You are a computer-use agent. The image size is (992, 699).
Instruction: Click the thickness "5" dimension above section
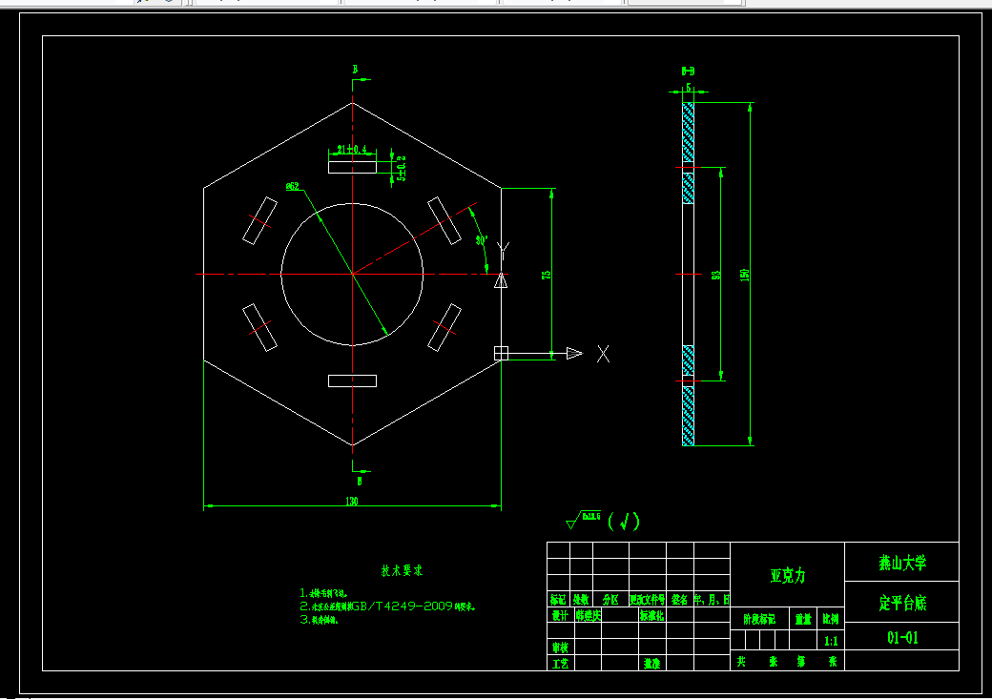coord(689,88)
